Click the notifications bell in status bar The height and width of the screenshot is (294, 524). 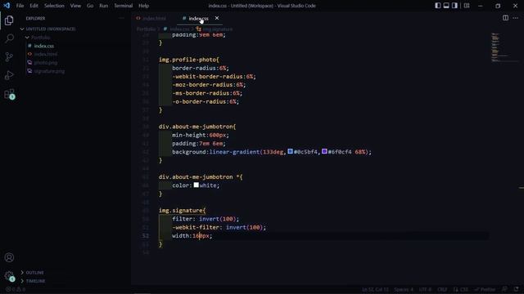pyautogui.click(x=517, y=289)
